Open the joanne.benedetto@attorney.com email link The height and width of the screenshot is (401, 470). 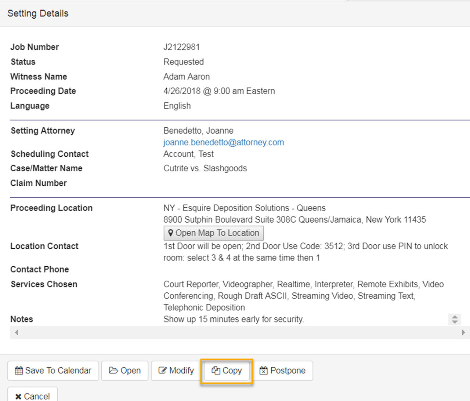coord(223,142)
